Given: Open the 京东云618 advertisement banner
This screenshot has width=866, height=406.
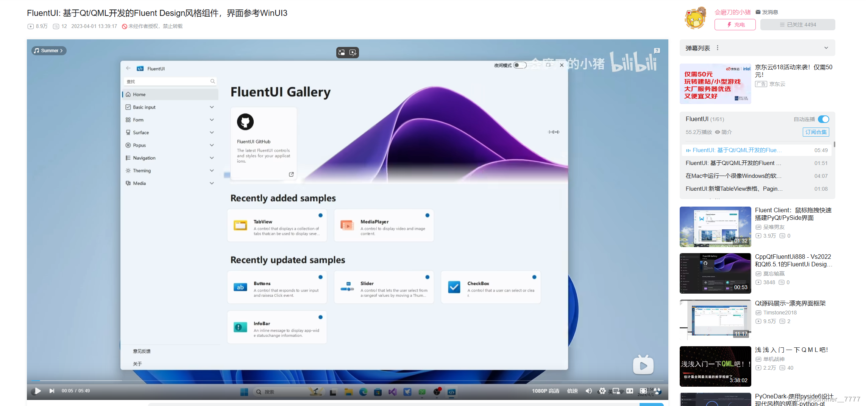Looking at the screenshot, I should coord(715,84).
